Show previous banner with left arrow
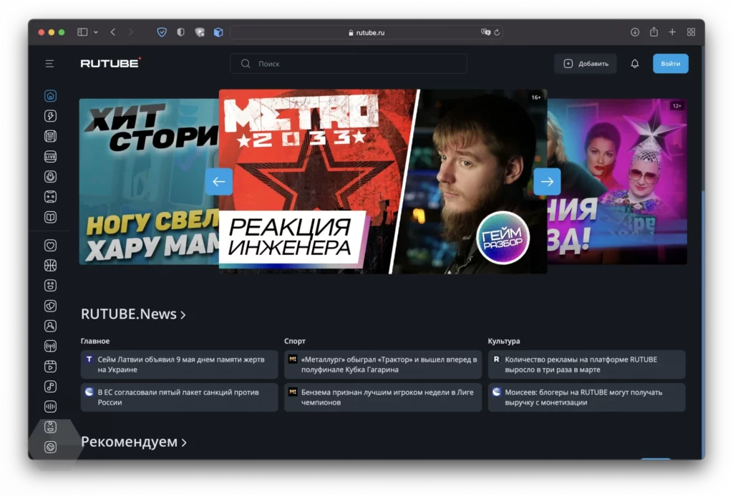Image resolution: width=733 pixels, height=497 pixels. pyautogui.click(x=219, y=181)
